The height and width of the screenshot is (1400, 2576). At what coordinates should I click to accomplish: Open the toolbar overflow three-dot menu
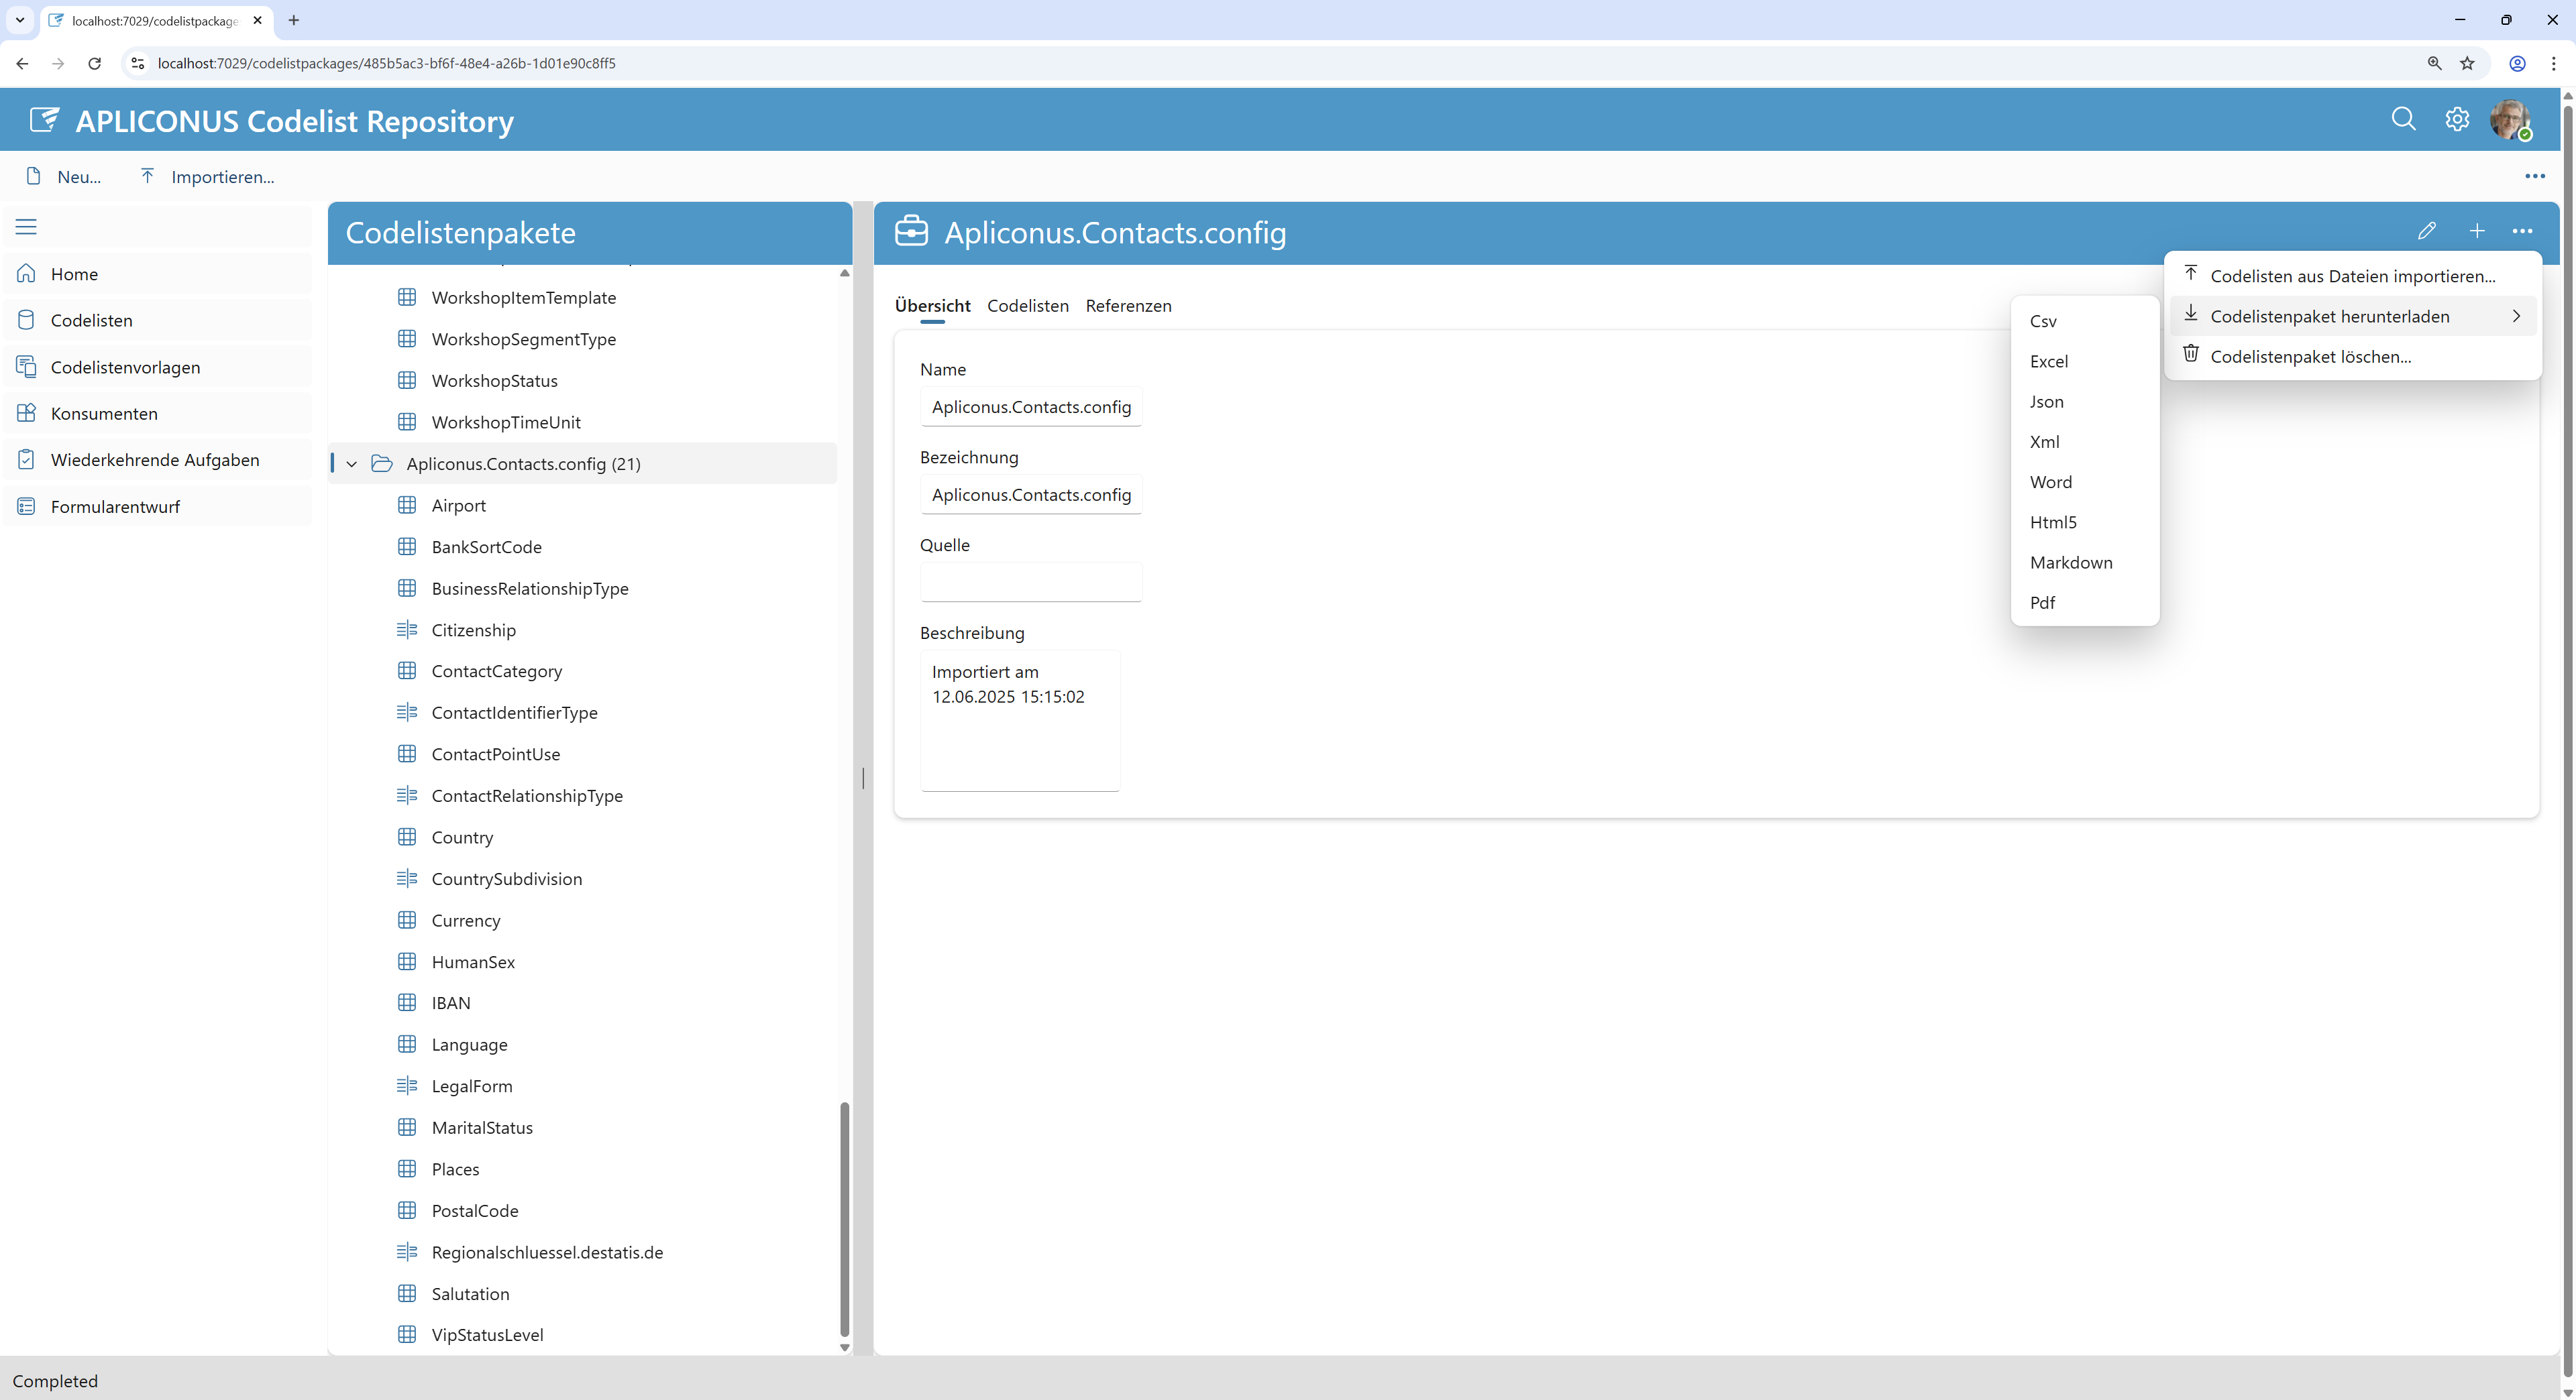coord(2535,176)
